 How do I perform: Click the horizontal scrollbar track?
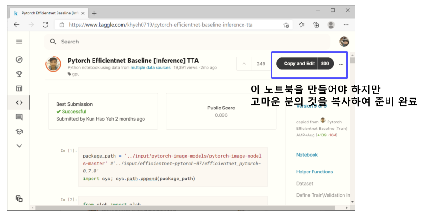tap(190, 208)
